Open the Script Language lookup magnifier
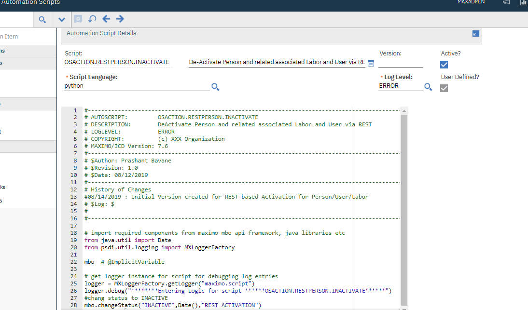The image size is (528, 310). (215, 87)
